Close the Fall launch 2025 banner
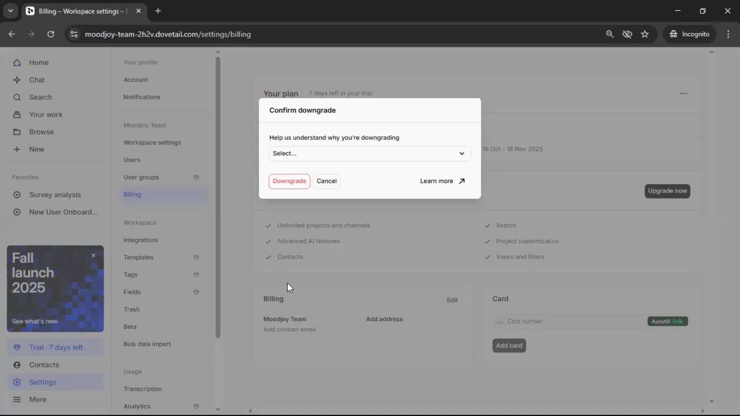This screenshot has width=740, height=416. tap(93, 255)
